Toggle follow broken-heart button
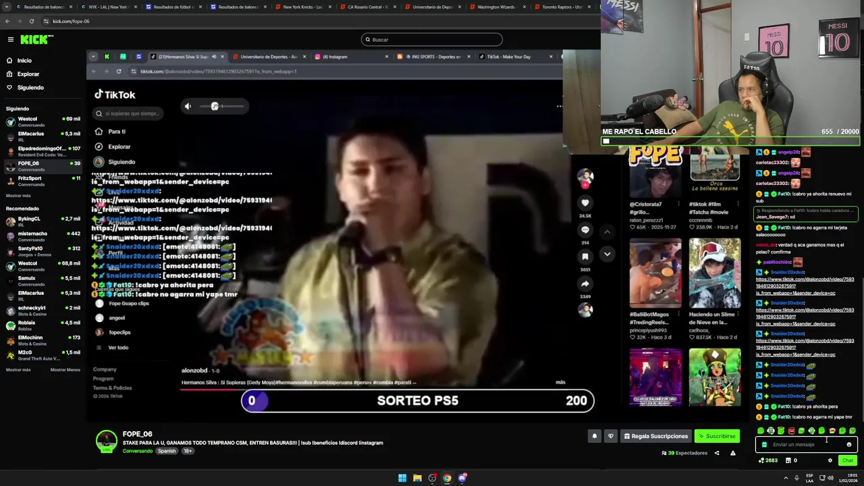The width and height of the screenshot is (864, 486). pos(611,436)
